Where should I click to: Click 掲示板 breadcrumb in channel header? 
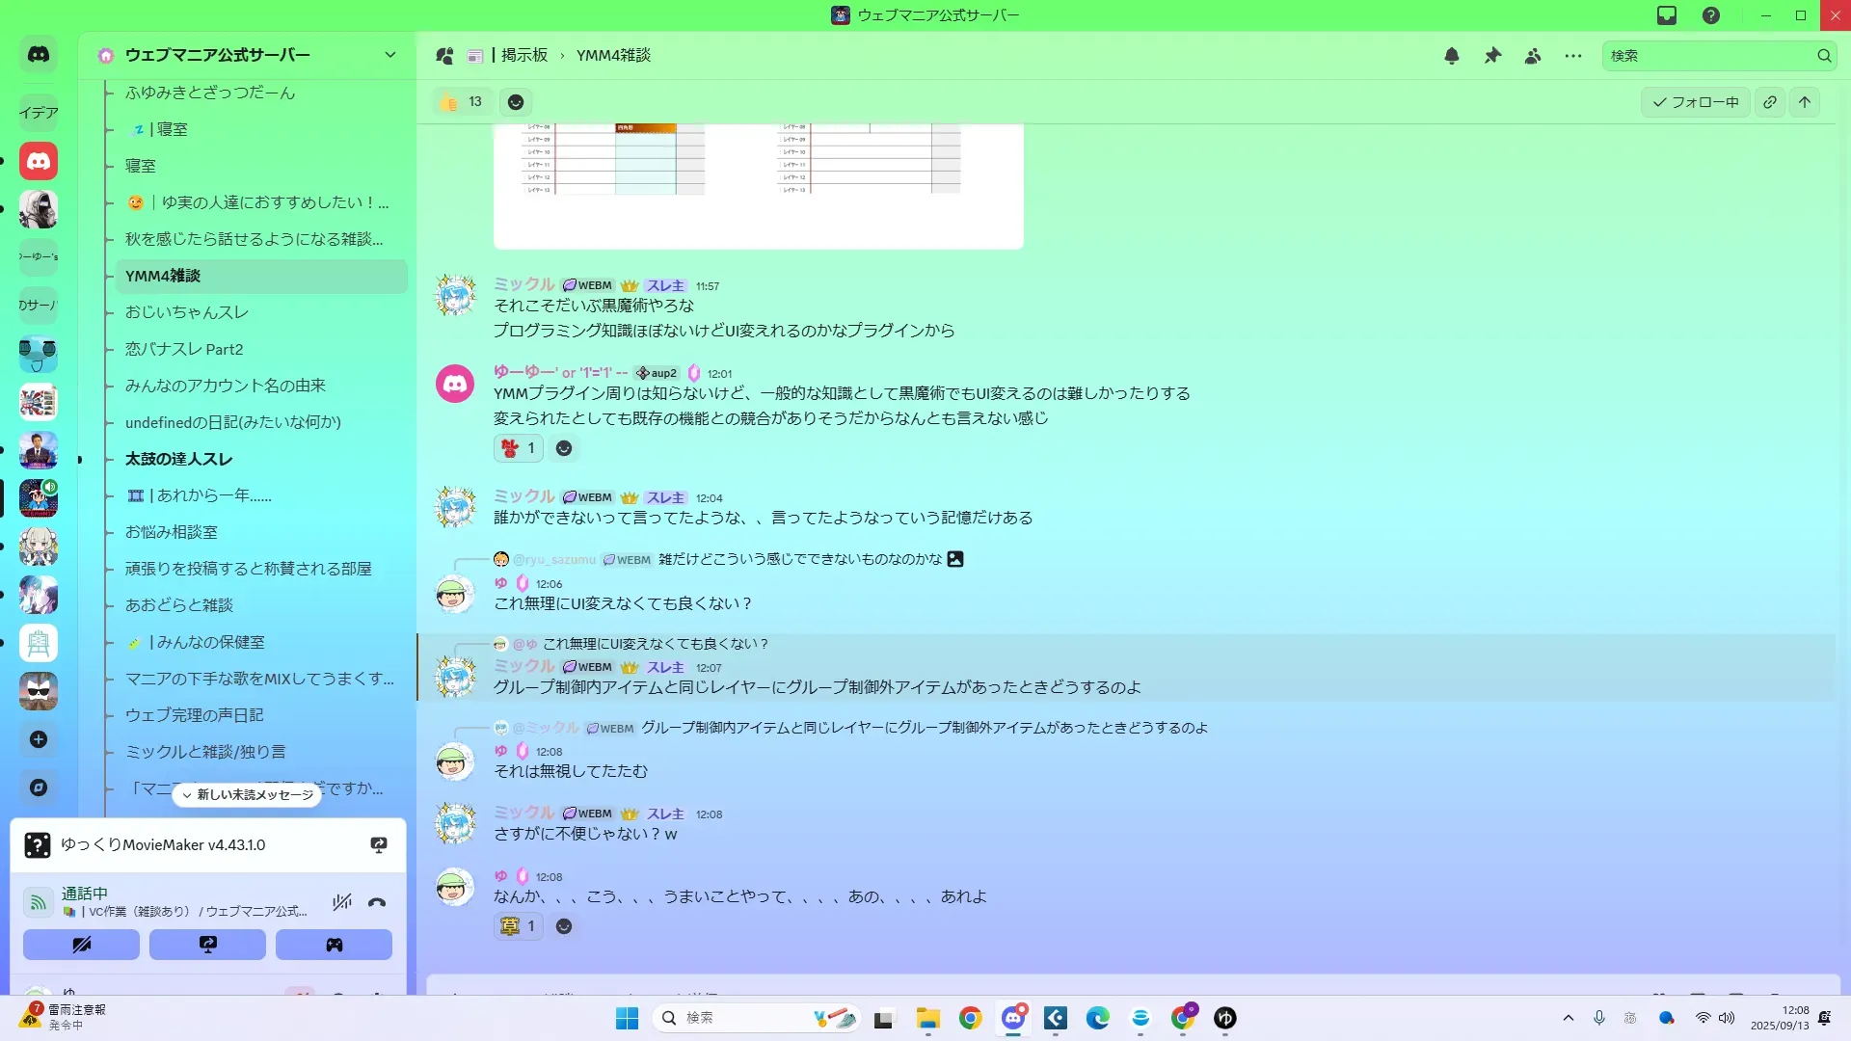click(523, 56)
